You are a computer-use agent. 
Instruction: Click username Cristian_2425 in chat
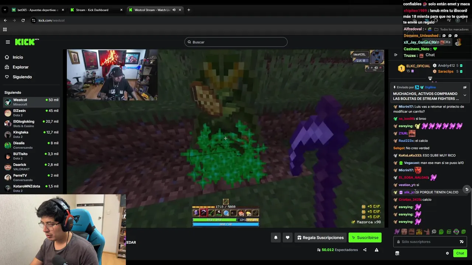(410, 199)
